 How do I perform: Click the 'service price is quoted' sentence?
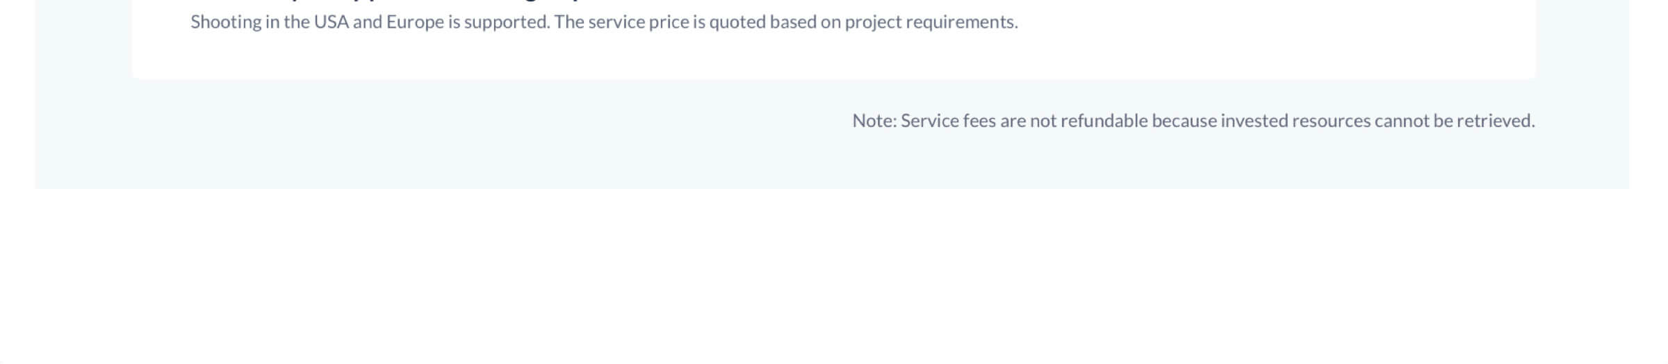(x=786, y=22)
